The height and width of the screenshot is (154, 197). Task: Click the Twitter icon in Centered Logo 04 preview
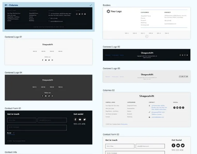(49, 96)
